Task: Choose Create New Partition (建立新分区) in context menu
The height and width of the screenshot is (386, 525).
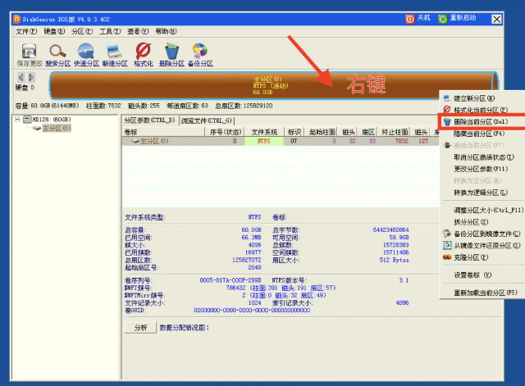Action: 482,98
